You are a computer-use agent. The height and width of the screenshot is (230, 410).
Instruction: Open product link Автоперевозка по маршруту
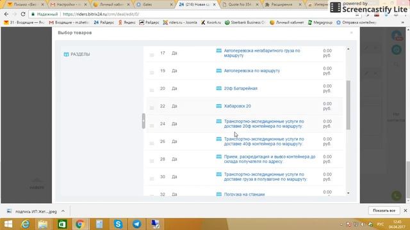point(252,71)
